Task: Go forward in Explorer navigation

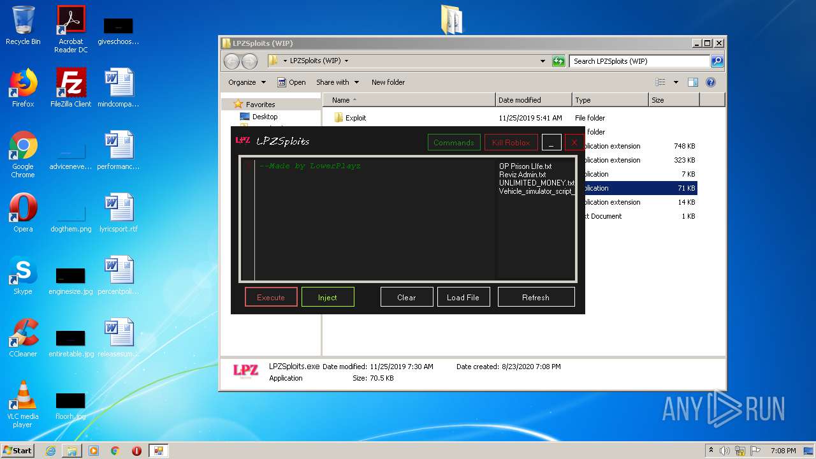Action: (x=249, y=61)
